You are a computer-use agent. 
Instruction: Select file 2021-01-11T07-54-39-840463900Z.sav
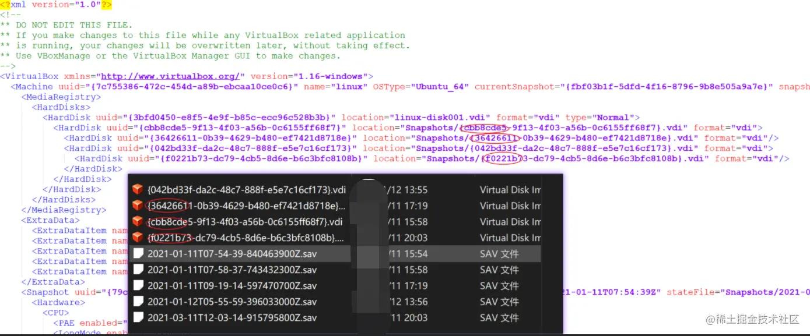(232, 253)
